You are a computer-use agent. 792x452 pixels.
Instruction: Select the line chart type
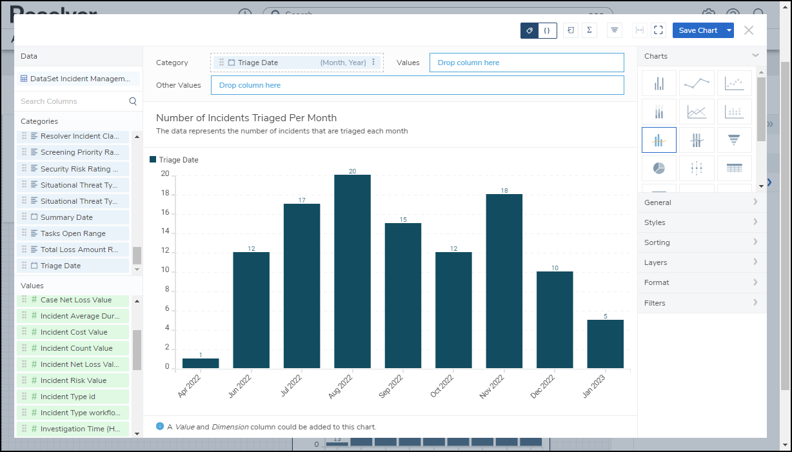pyautogui.click(x=697, y=83)
